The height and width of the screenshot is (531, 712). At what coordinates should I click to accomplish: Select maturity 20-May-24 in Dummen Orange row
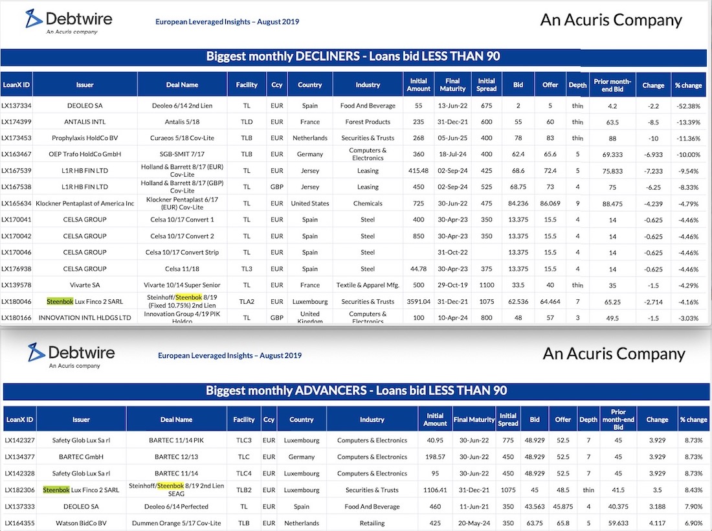click(x=474, y=523)
